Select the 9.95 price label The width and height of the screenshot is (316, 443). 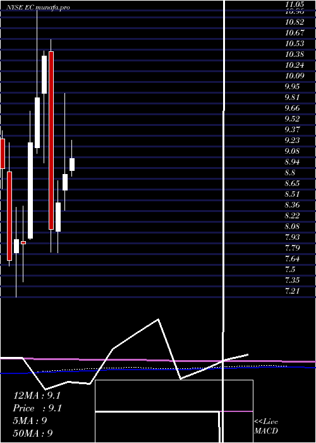tap(292, 87)
